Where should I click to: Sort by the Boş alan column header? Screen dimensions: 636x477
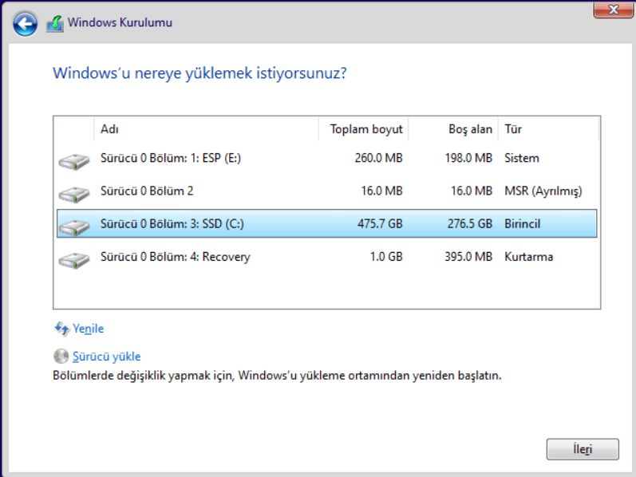pos(453,129)
